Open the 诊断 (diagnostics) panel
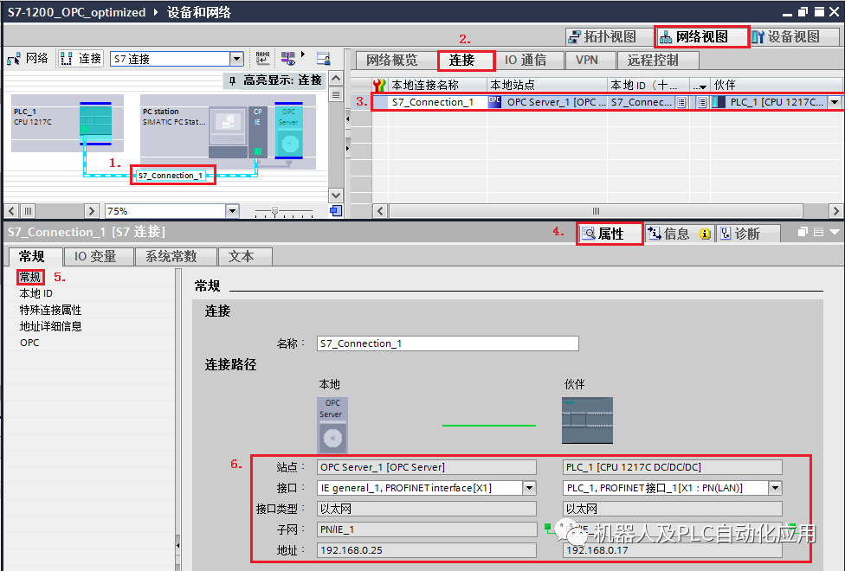 [746, 232]
